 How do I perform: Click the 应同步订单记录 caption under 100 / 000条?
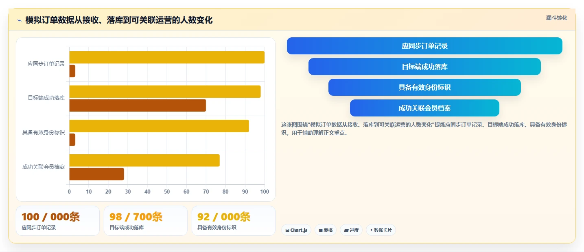pos(39,228)
